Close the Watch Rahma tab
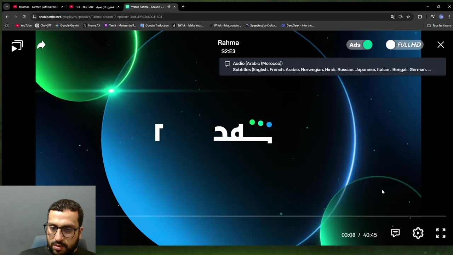 tap(174, 7)
